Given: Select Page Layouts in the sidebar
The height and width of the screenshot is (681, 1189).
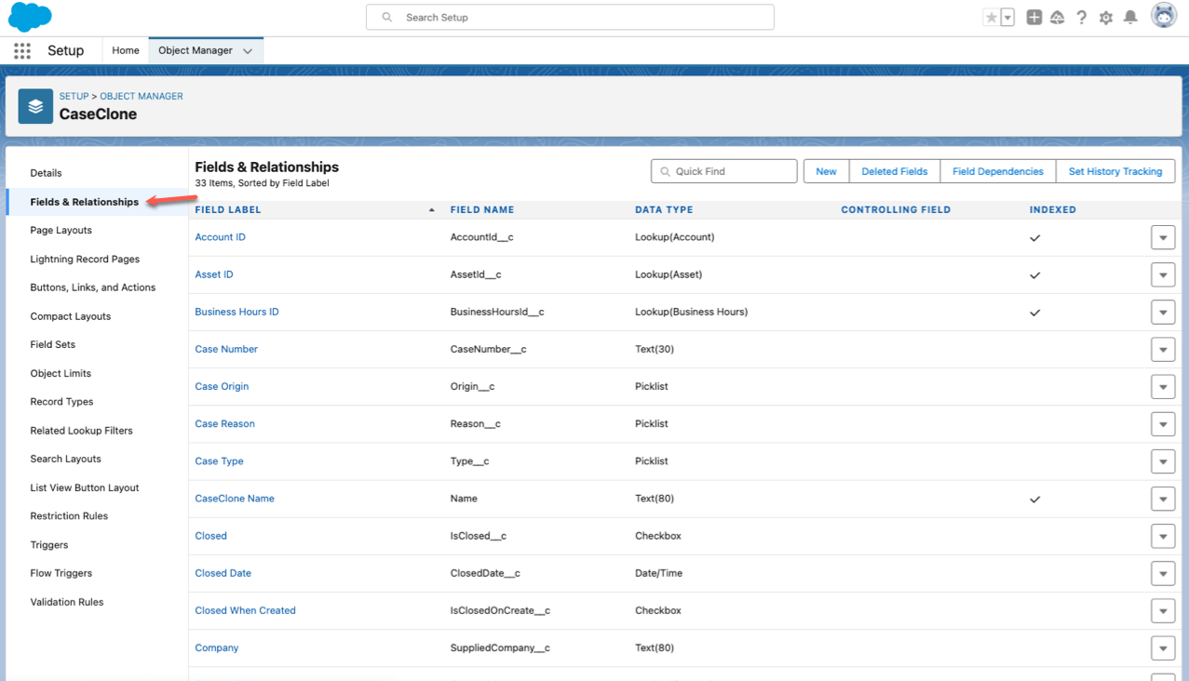Looking at the screenshot, I should pyautogui.click(x=61, y=230).
